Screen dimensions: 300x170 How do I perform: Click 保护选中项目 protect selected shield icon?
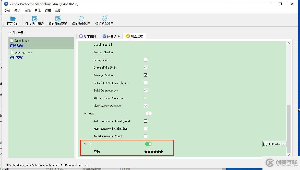pos(81,19)
